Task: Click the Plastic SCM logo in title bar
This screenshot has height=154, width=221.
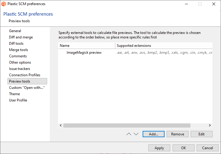Action: pos(4,4)
